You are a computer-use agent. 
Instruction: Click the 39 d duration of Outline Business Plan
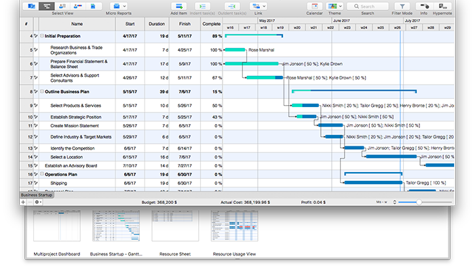tap(157, 91)
